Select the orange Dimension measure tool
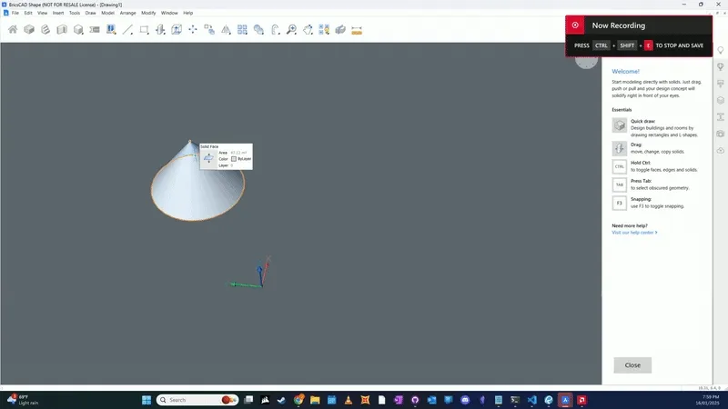728x409 pixels. click(x=357, y=30)
